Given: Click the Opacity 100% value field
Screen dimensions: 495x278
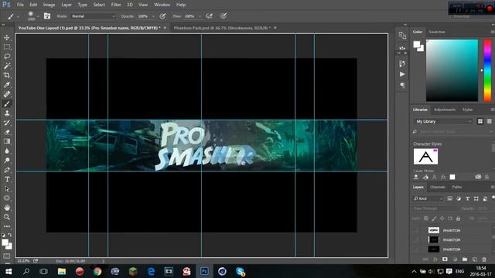Looking at the screenshot, I should point(142,16).
